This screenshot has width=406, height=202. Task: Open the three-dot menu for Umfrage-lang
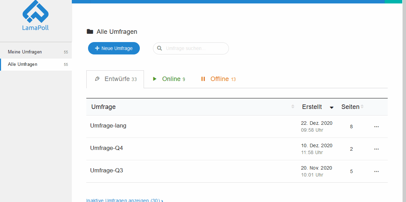click(376, 127)
